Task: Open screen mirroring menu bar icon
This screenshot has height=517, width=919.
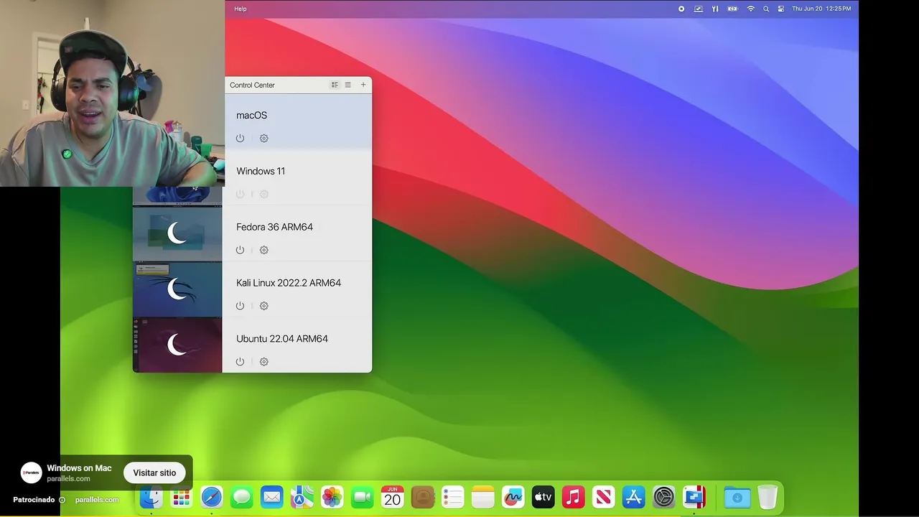Action: coord(699,9)
